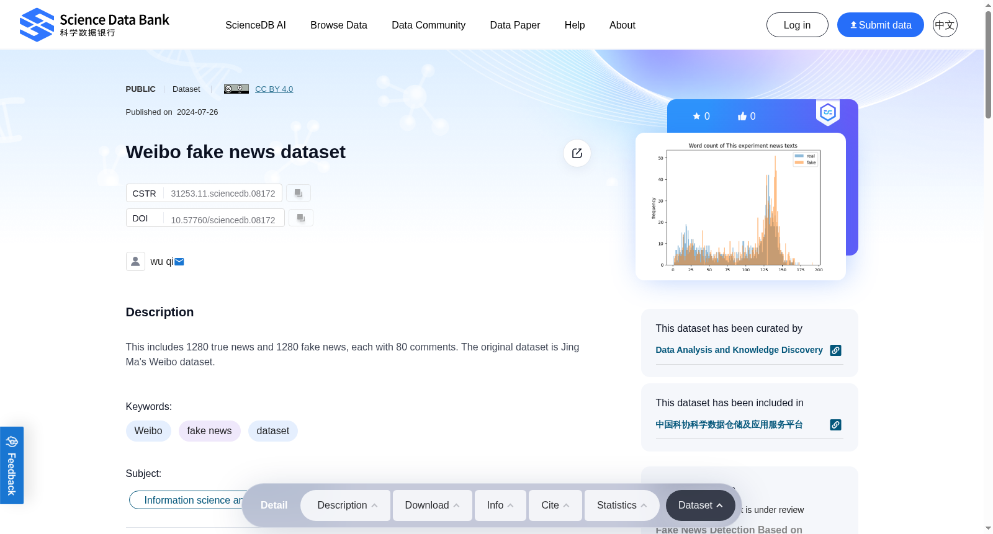Open link icon for 中国科协科学数据仓储及应用服务平台

[x=836, y=425]
